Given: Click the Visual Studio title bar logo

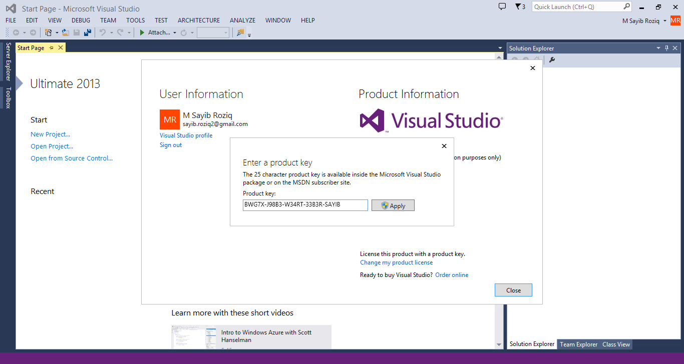Looking at the screenshot, I should point(11,8).
